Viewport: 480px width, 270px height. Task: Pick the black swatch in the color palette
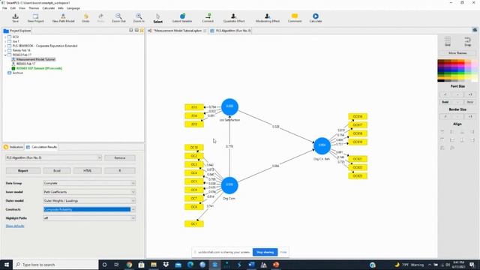coord(441,80)
